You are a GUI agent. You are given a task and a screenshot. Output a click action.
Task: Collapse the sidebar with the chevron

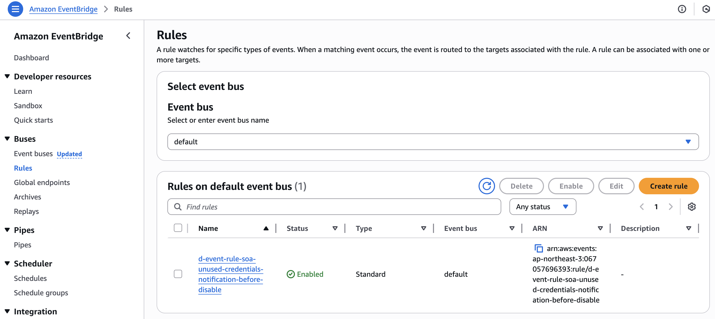click(128, 36)
